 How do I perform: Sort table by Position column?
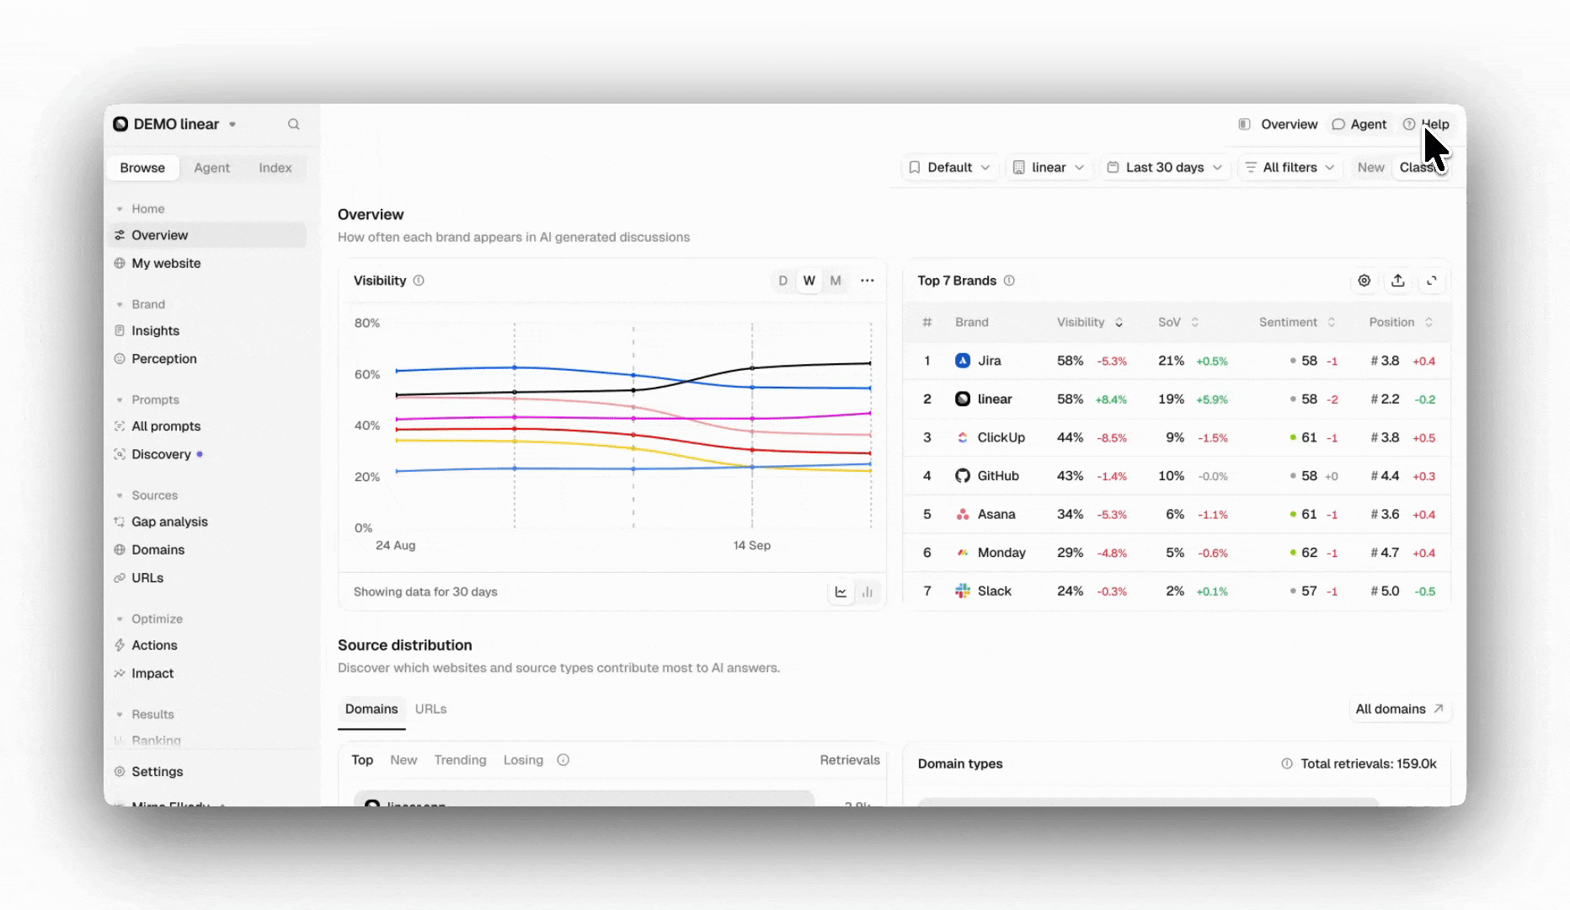tap(1401, 322)
